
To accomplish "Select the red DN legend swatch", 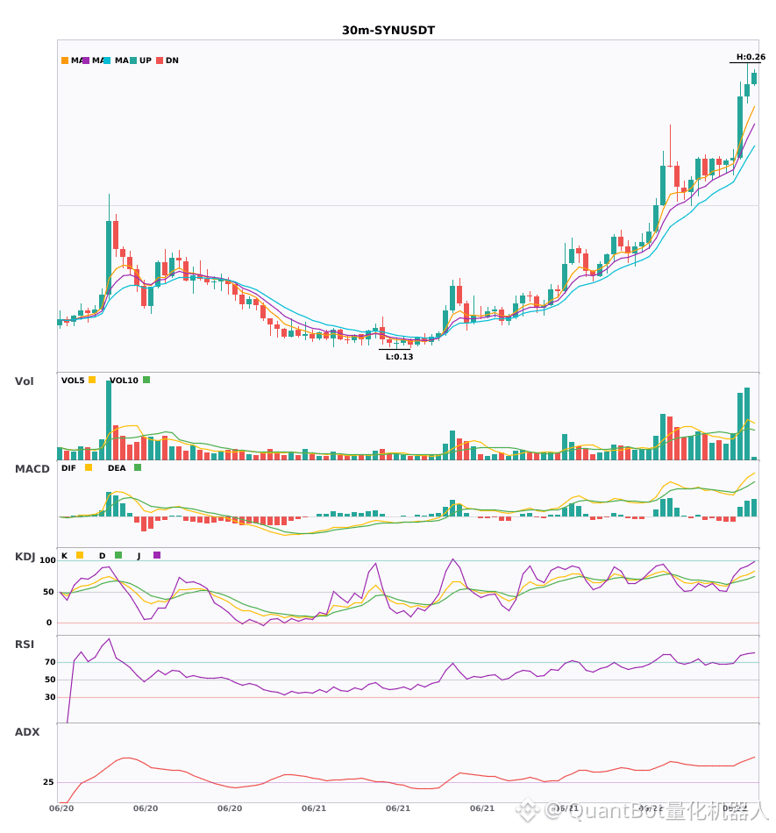I will (160, 61).
